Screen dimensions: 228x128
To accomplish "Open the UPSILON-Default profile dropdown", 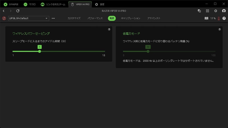I will (28, 18).
